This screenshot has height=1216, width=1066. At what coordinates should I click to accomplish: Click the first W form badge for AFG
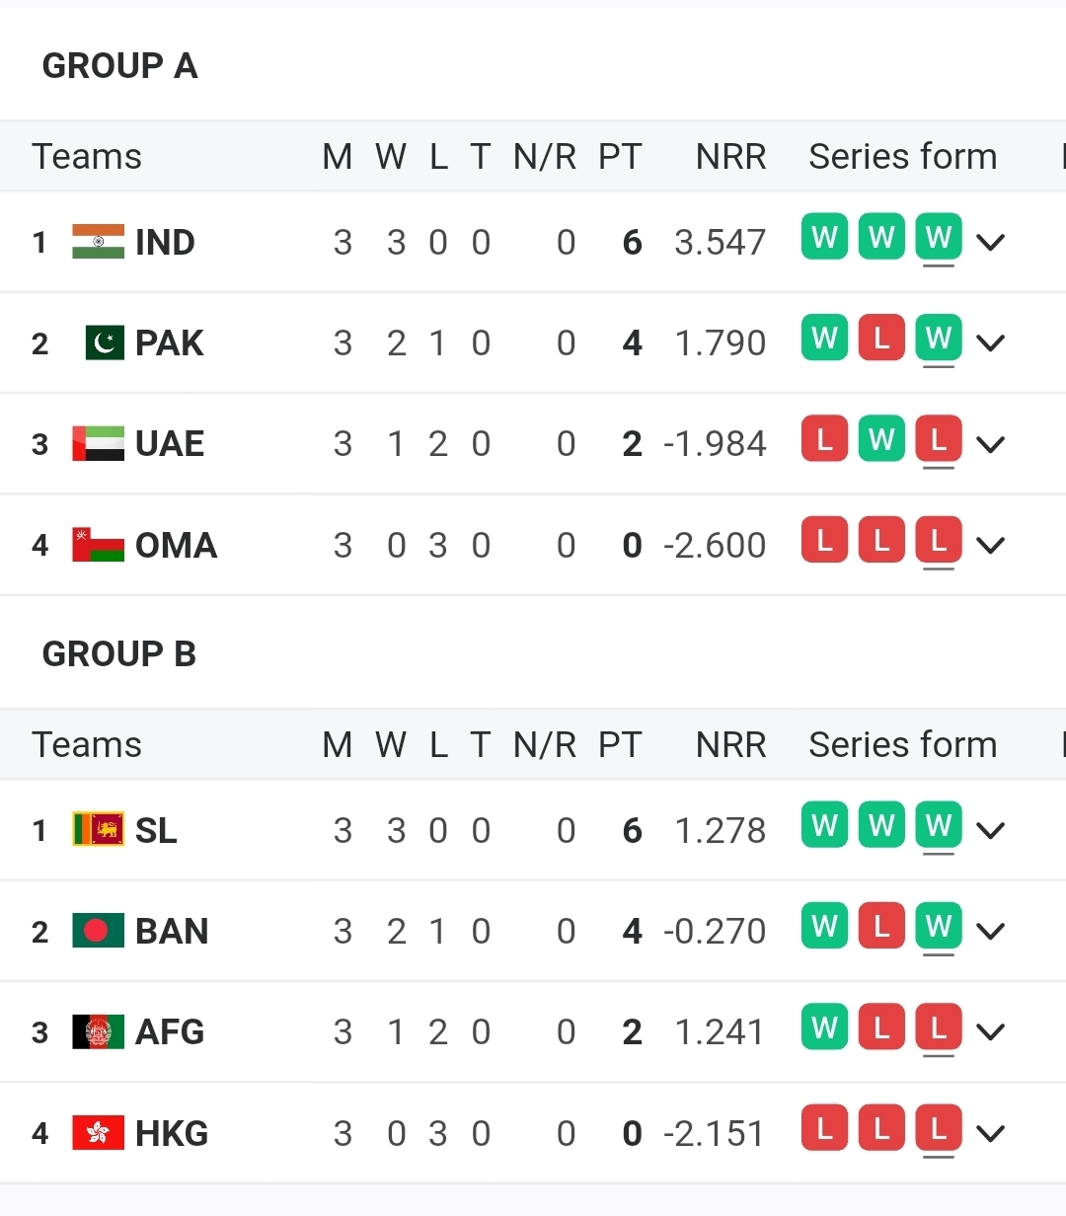pos(824,1028)
